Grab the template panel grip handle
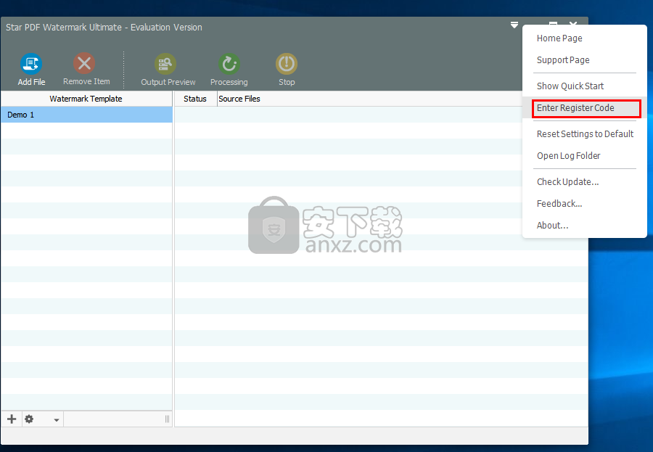 (167, 419)
